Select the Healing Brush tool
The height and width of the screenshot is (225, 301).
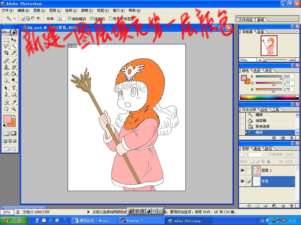tap(6, 61)
